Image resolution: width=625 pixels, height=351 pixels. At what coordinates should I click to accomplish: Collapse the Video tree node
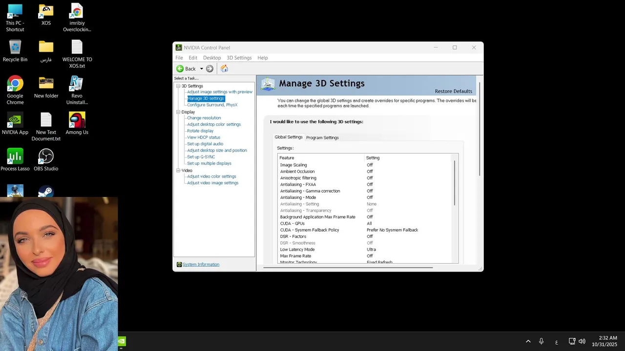(178, 171)
